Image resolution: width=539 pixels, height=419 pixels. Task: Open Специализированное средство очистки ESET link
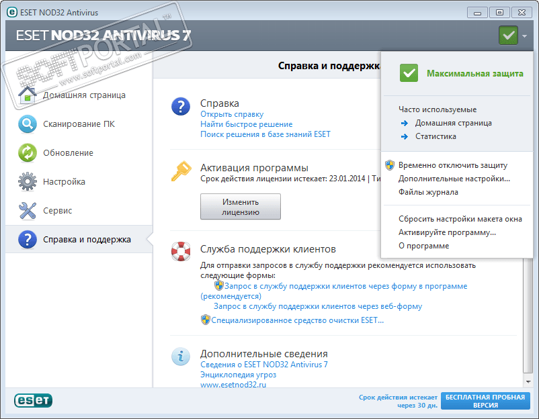297,320
